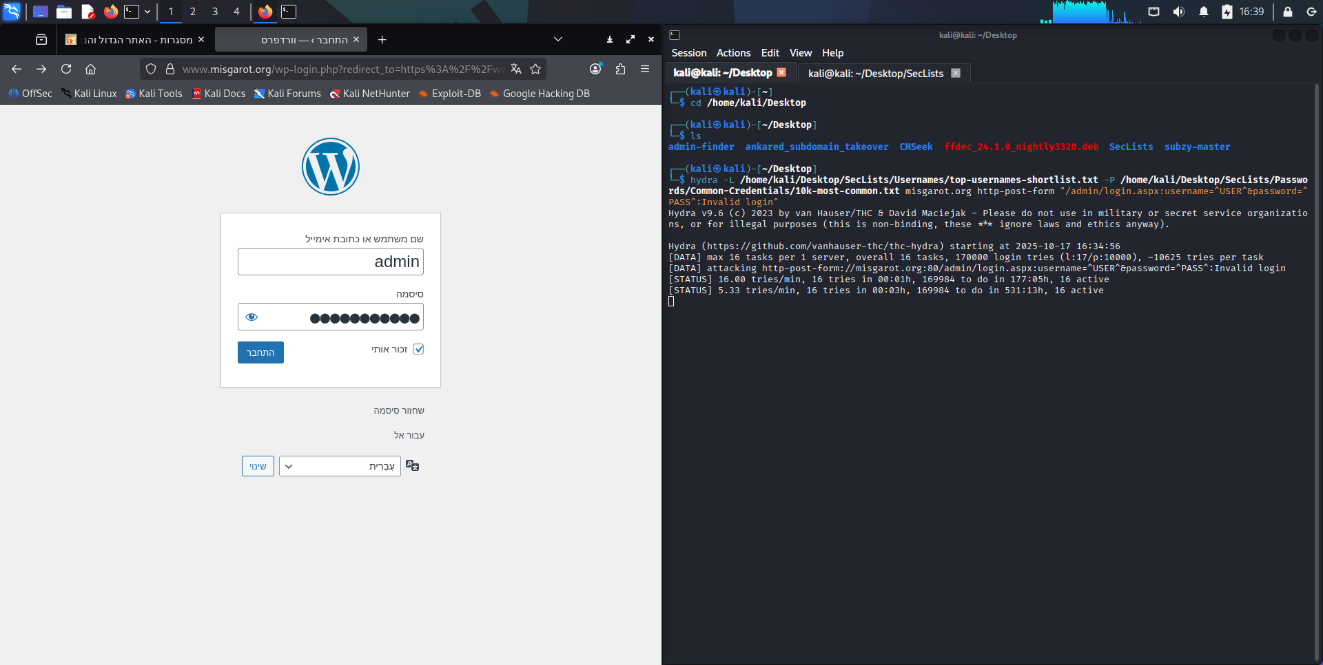Click the show desktop panel icon
The width and height of the screenshot is (1323, 665).
pyautogui.click(x=41, y=12)
